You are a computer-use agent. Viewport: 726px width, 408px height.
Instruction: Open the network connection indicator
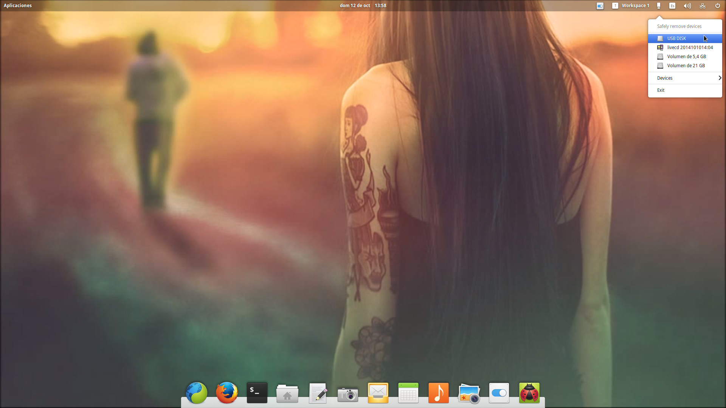[703, 6]
